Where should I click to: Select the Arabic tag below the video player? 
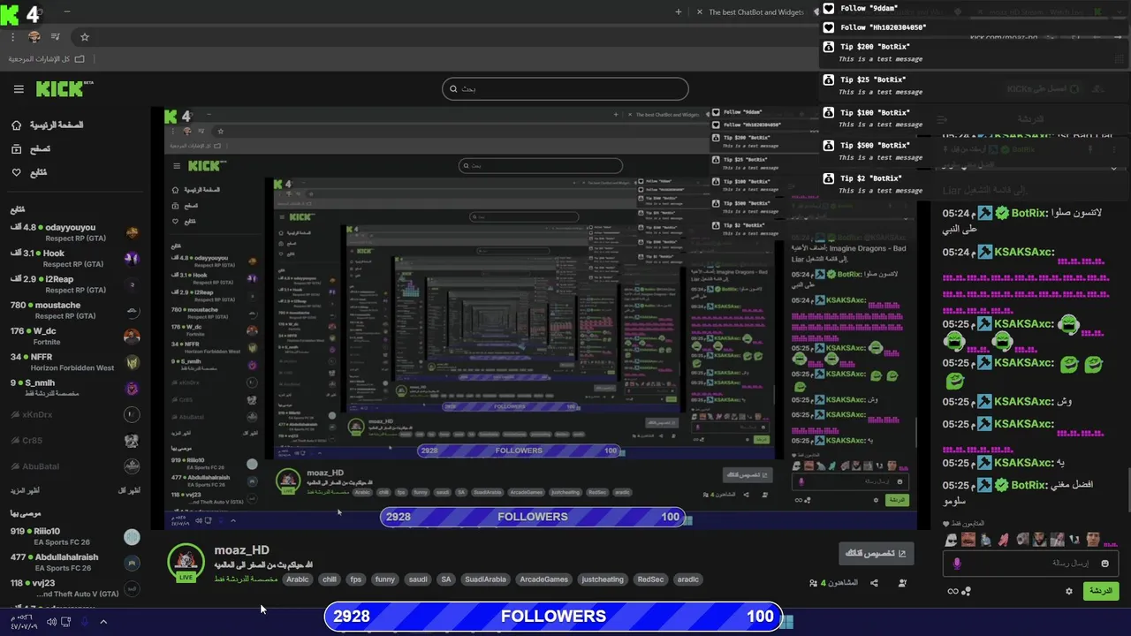coord(298,579)
